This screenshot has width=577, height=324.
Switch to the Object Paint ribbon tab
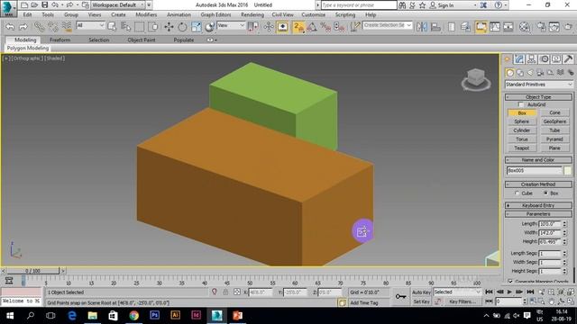[142, 40]
